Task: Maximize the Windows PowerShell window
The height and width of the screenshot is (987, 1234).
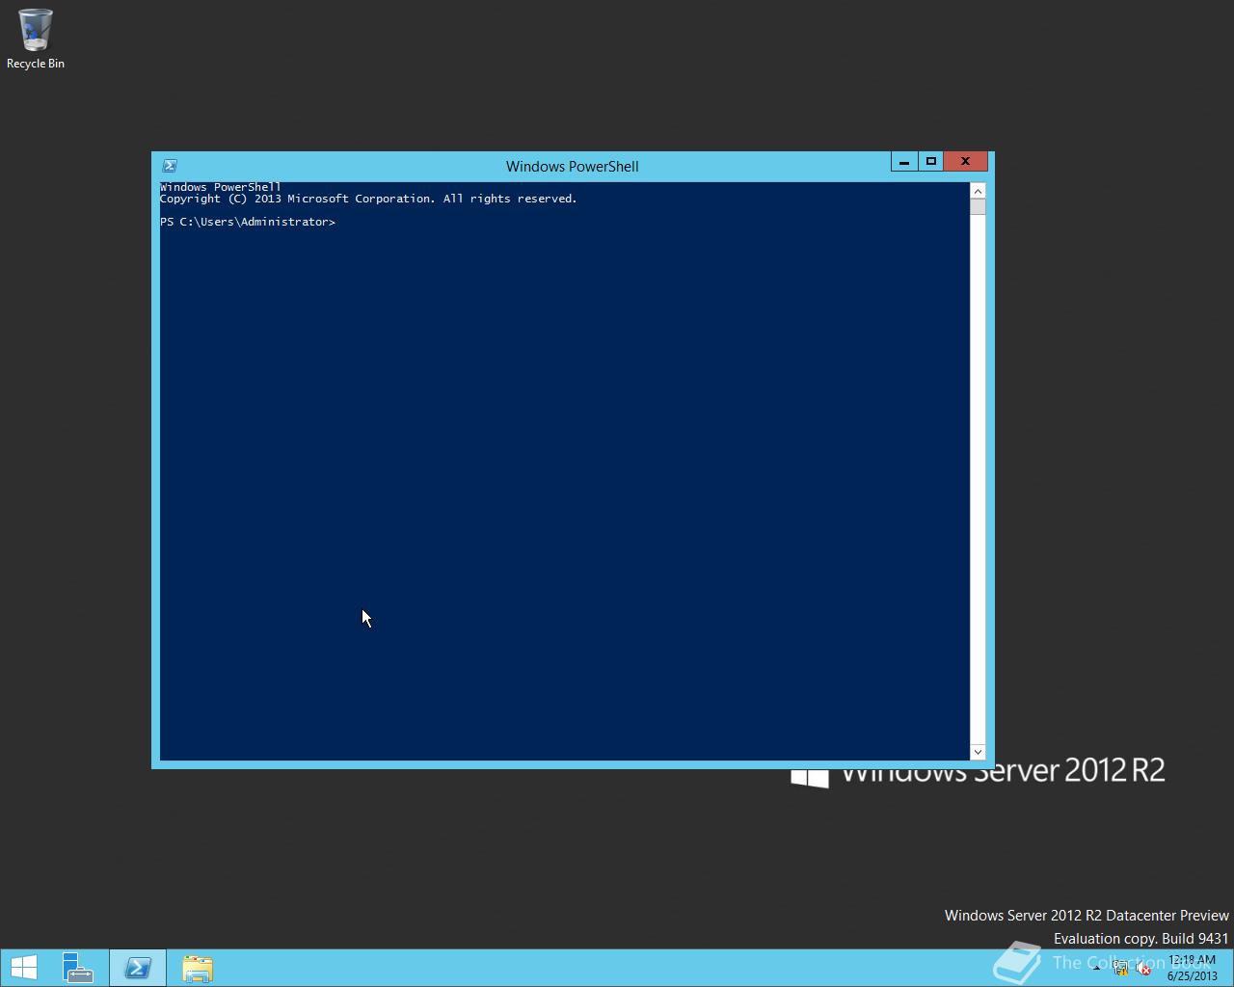Action: (930, 162)
